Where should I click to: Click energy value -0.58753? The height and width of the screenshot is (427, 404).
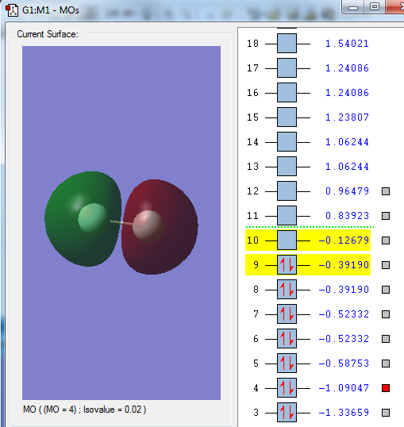[344, 364]
